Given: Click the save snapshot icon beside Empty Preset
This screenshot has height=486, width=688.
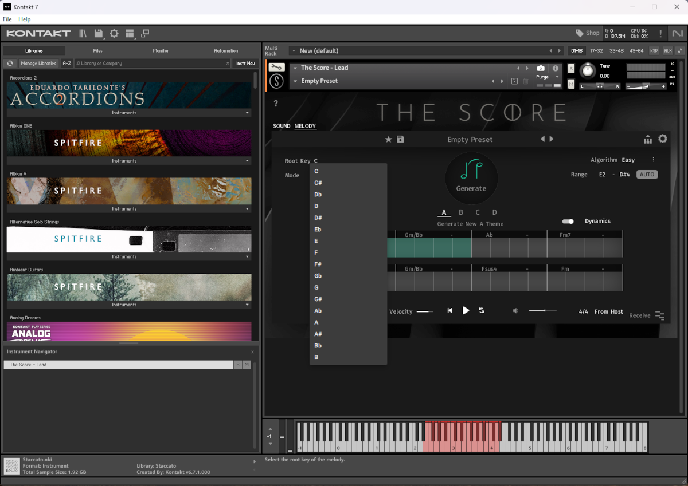Looking at the screenshot, I should (514, 81).
